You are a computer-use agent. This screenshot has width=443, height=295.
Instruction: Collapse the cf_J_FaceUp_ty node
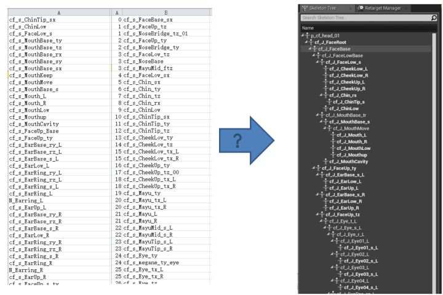(313, 168)
